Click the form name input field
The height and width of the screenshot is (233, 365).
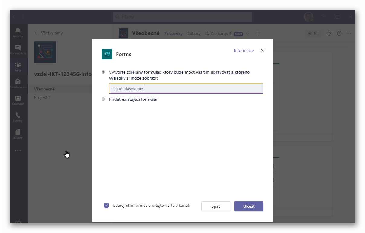(x=186, y=89)
